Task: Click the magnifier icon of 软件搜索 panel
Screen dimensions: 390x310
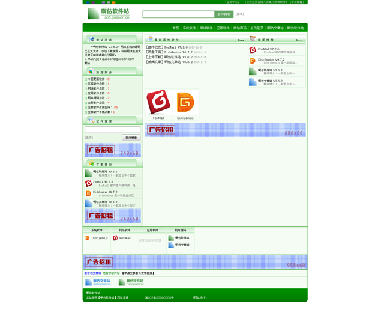Action: point(91,120)
